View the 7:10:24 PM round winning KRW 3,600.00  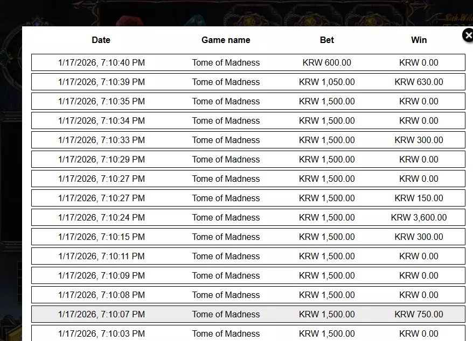248,217
